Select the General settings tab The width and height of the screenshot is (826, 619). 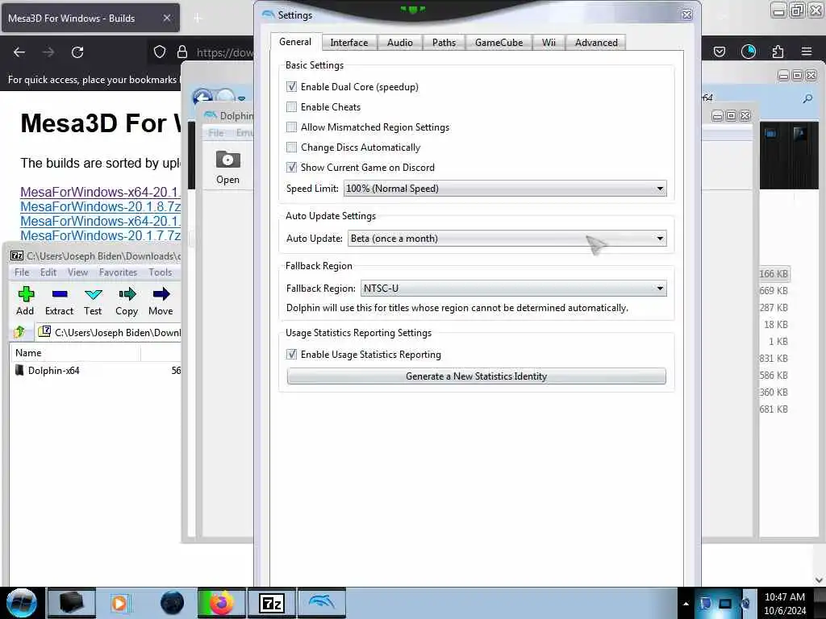click(x=295, y=42)
